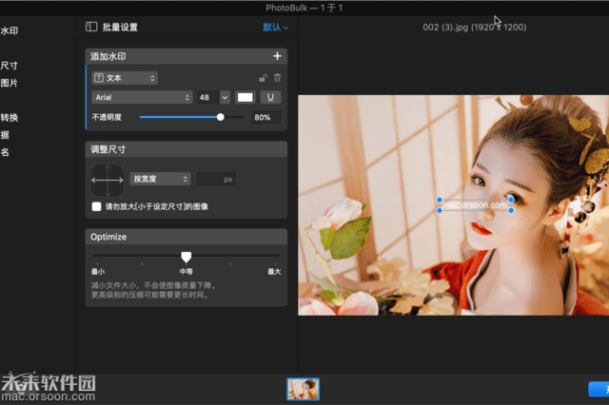The image size is (609, 405).
Task: Click the 批量设置 title text
Action: tap(120, 28)
